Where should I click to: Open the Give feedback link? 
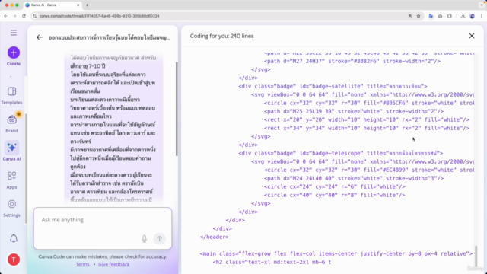pyautogui.click(x=113, y=264)
